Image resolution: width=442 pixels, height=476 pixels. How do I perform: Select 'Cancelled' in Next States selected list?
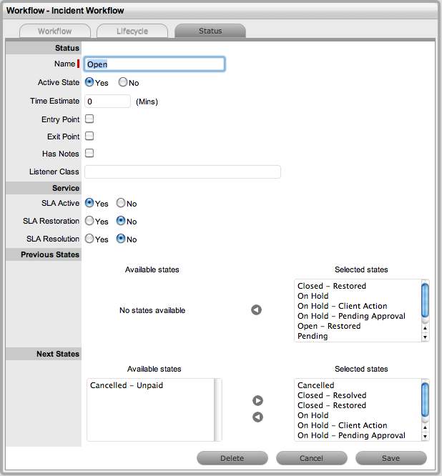click(x=315, y=385)
